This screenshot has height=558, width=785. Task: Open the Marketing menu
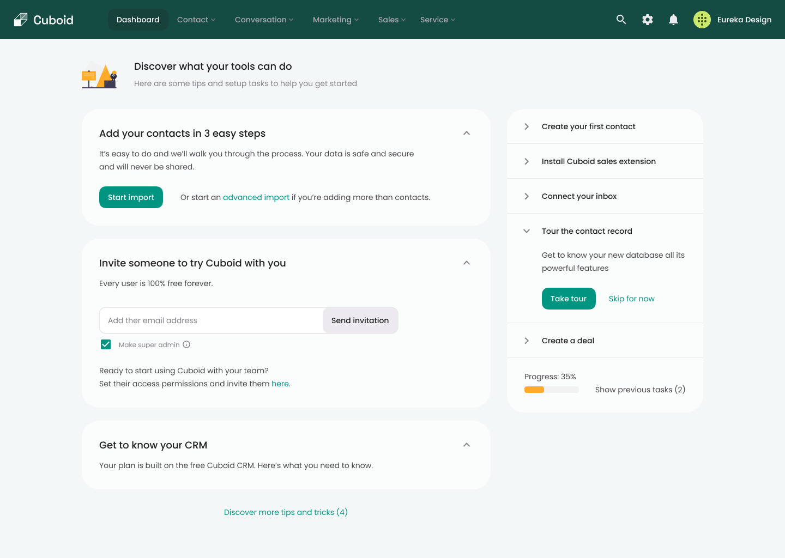[x=335, y=20]
